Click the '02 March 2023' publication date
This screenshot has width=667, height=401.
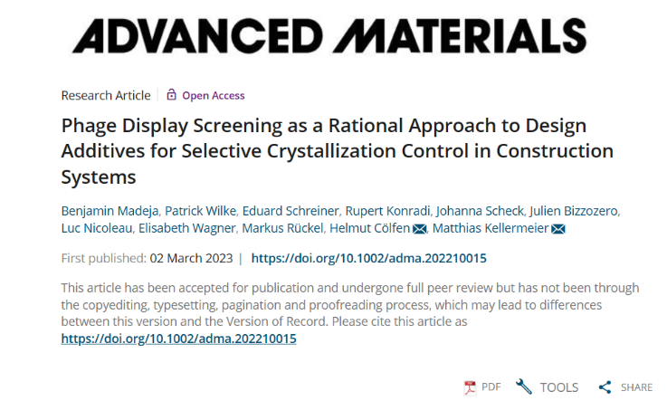[192, 258]
